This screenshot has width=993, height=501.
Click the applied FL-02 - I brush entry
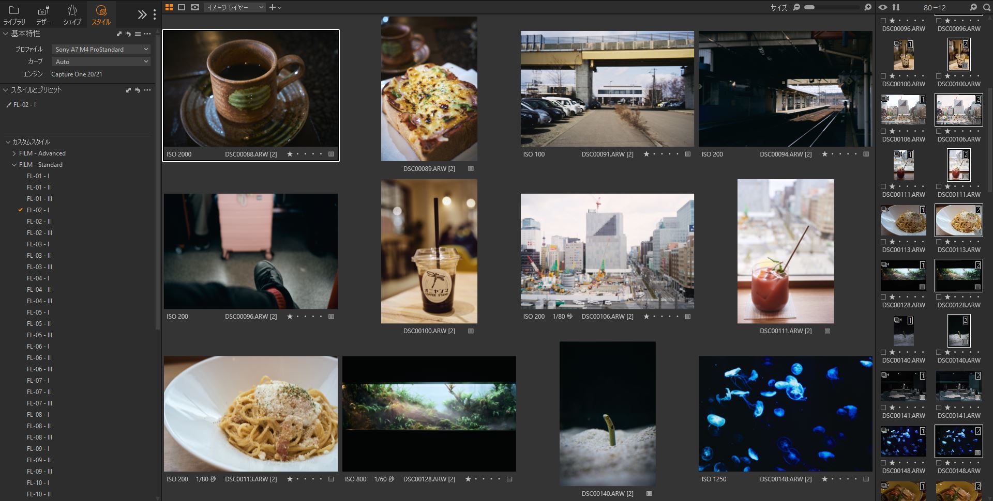tap(21, 104)
